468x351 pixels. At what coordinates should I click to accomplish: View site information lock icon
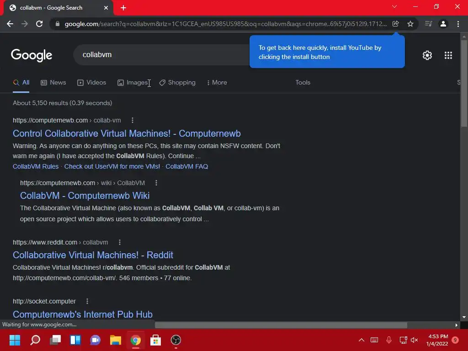click(x=58, y=24)
